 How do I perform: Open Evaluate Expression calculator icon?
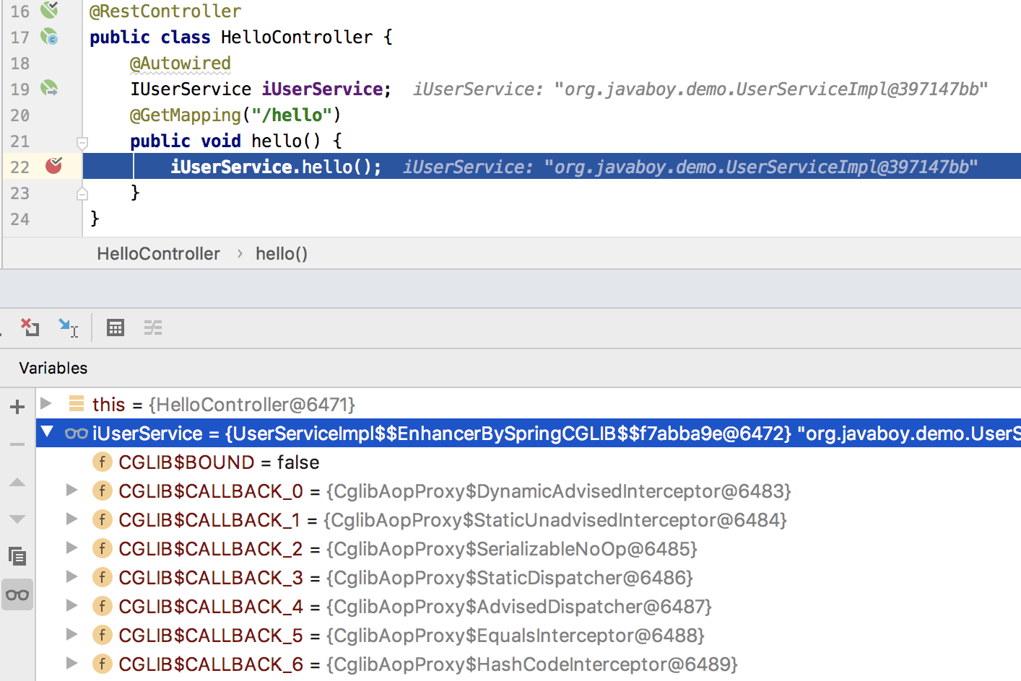click(116, 328)
